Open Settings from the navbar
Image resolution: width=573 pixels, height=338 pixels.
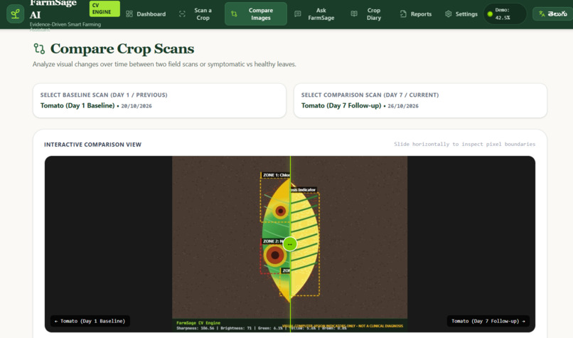tap(461, 14)
